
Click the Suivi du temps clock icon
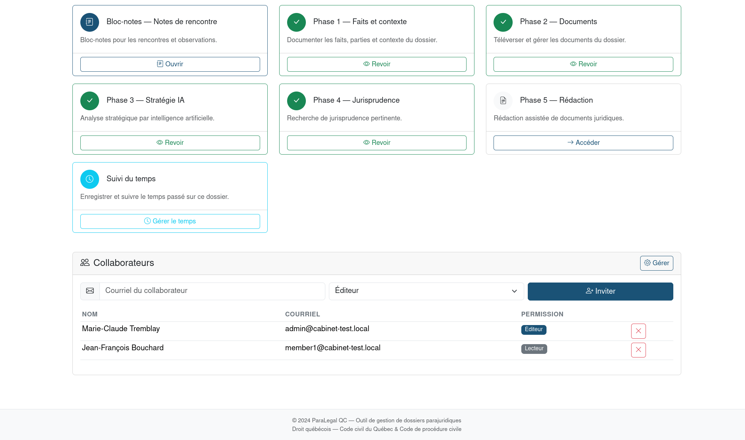pos(89,179)
